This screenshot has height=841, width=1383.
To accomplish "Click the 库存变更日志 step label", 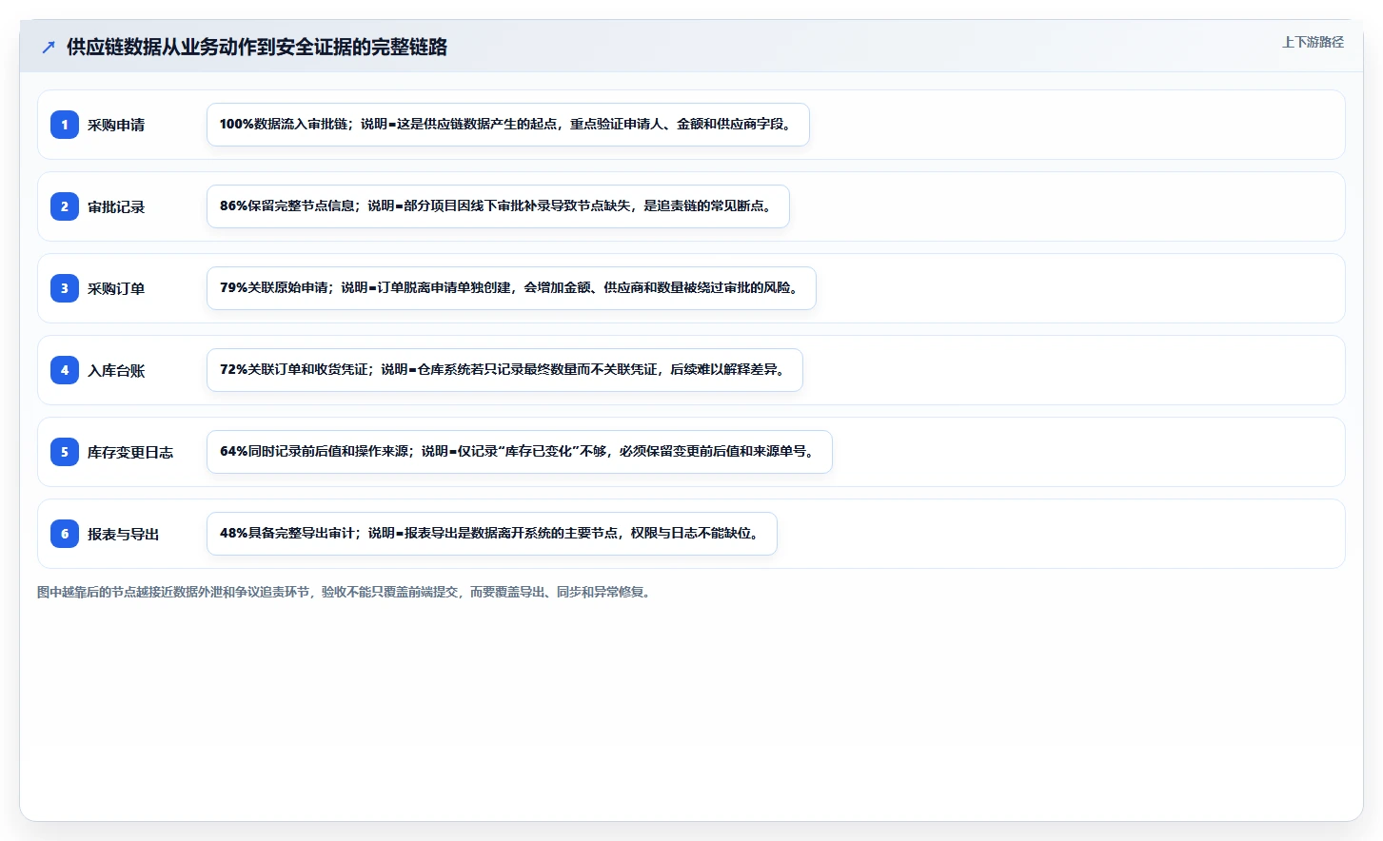I will [x=130, y=452].
